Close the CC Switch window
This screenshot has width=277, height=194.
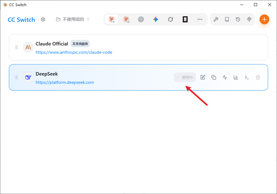(x=270, y=5)
